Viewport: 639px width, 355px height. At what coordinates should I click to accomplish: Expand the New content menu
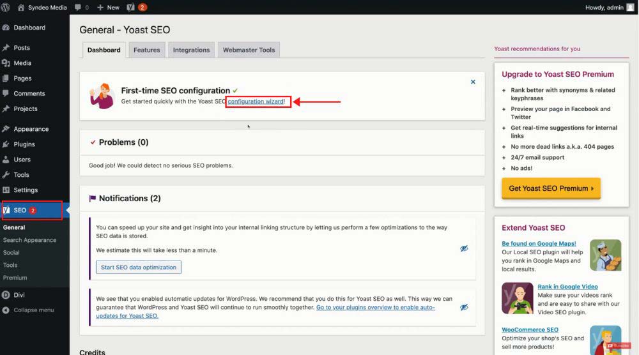109,7
